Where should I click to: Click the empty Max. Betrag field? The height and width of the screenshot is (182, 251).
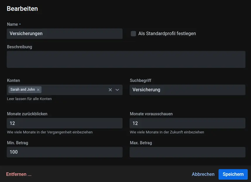pyautogui.click(x=187, y=152)
